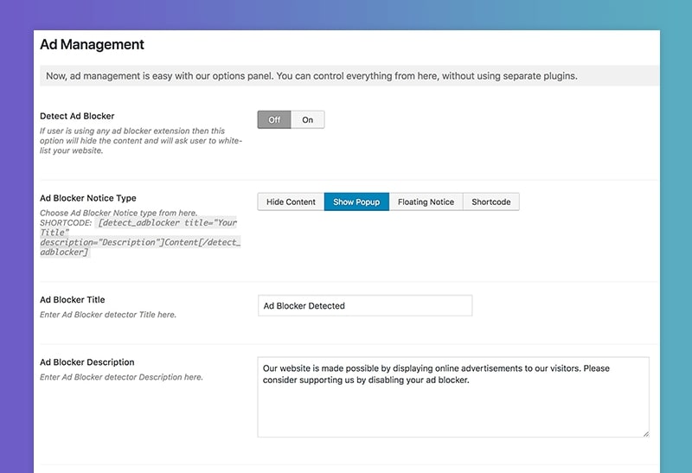Turn Detect Ad Blocker On

click(308, 119)
